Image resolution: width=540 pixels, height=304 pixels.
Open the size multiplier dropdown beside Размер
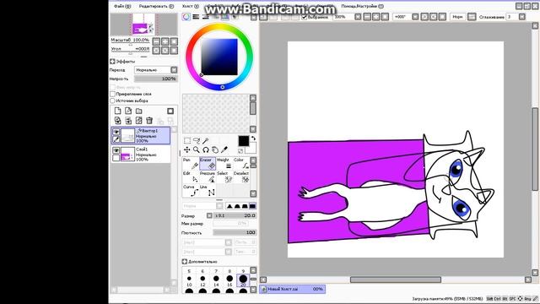coord(209,215)
